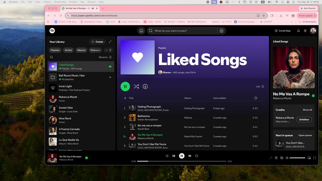
Task: Filter library by Podcasts
Action: pyautogui.click(x=96, y=50)
